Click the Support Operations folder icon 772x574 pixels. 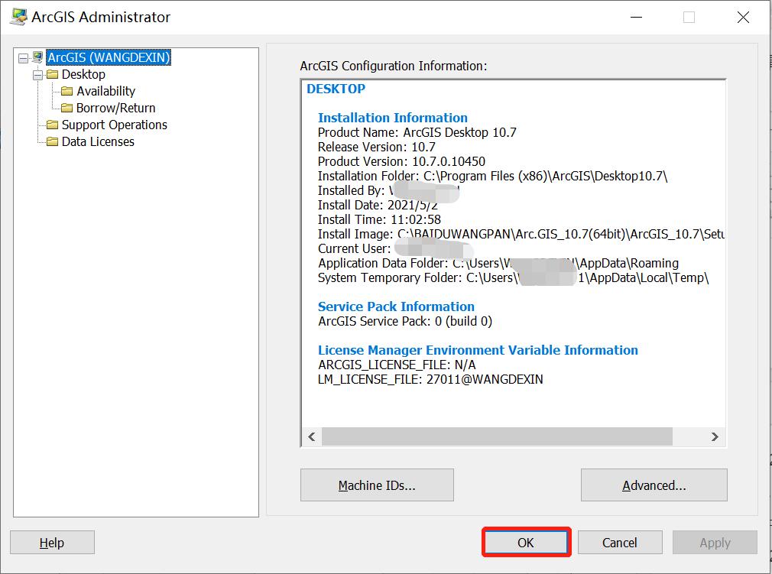(52, 125)
